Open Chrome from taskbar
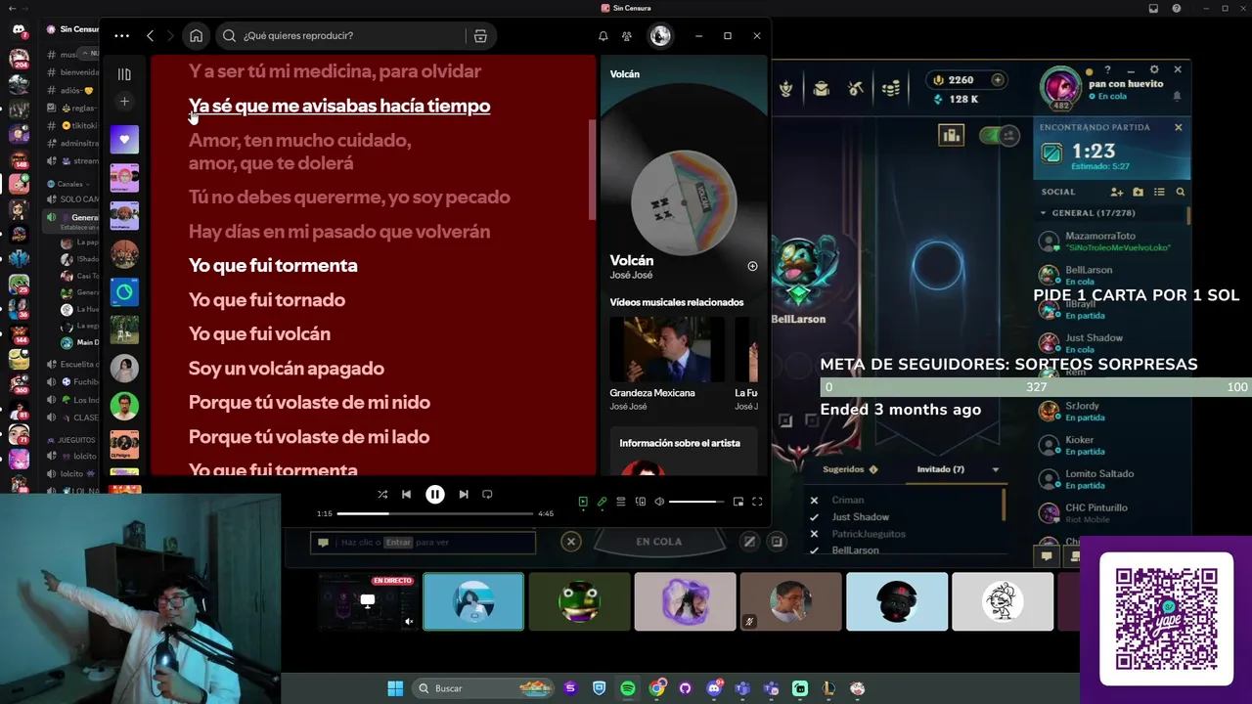 click(x=656, y=688)
